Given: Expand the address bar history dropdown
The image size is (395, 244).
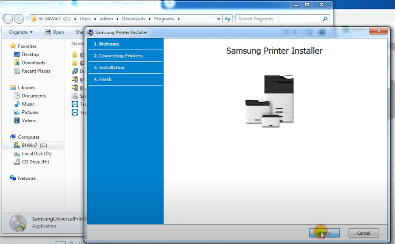Looking at the screenshot, I should coord(219,19).
